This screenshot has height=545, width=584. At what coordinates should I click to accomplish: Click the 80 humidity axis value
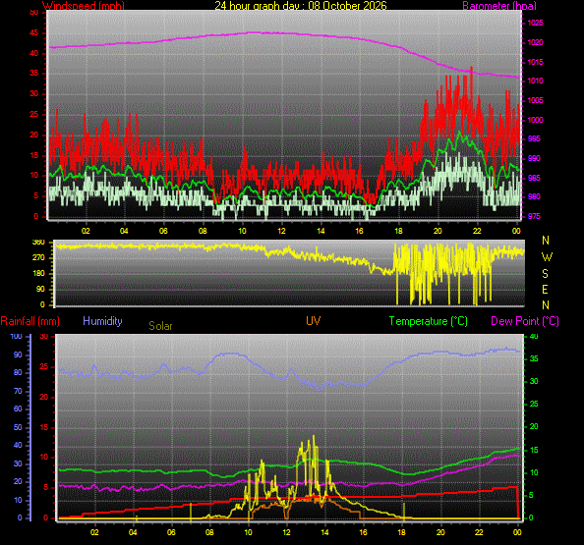[18, 373]
